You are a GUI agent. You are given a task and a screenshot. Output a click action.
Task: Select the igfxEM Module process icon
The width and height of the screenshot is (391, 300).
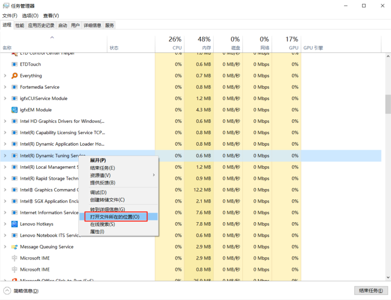(x=15, y=110)
